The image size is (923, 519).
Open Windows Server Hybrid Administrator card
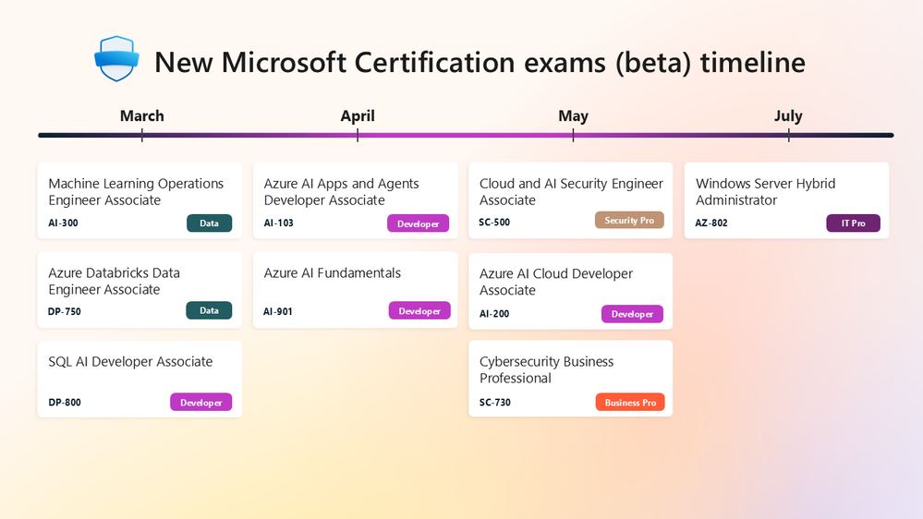click(x=786, y=200)
